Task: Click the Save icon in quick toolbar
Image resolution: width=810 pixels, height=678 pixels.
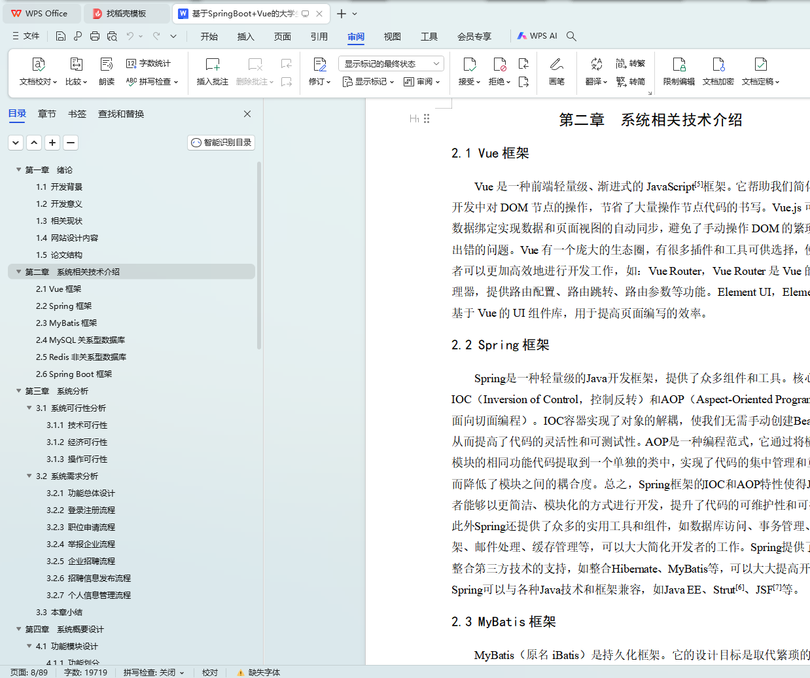Action: point(61,36)
